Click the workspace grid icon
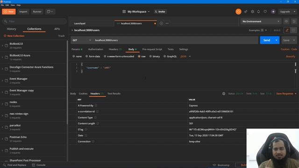 [x=124, y=12]
